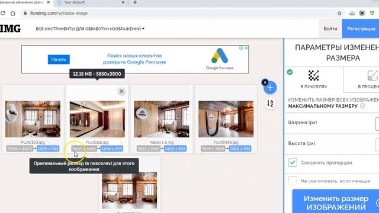
Task: Click the original size label under порез 1 6.jpg
Action: 149,149
